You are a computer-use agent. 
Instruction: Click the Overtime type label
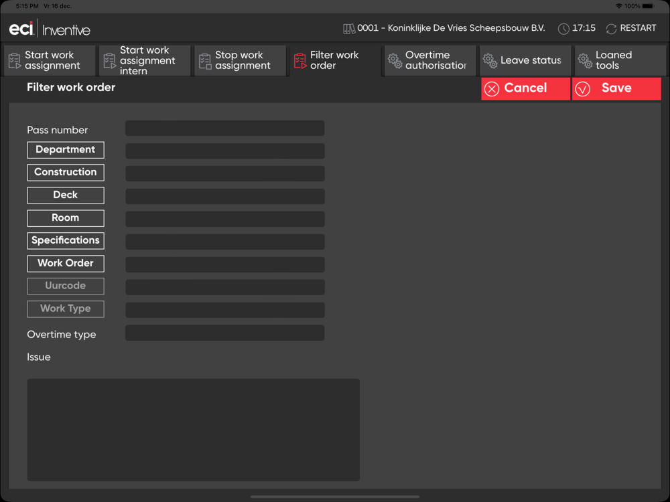click(x=62, y=335)
